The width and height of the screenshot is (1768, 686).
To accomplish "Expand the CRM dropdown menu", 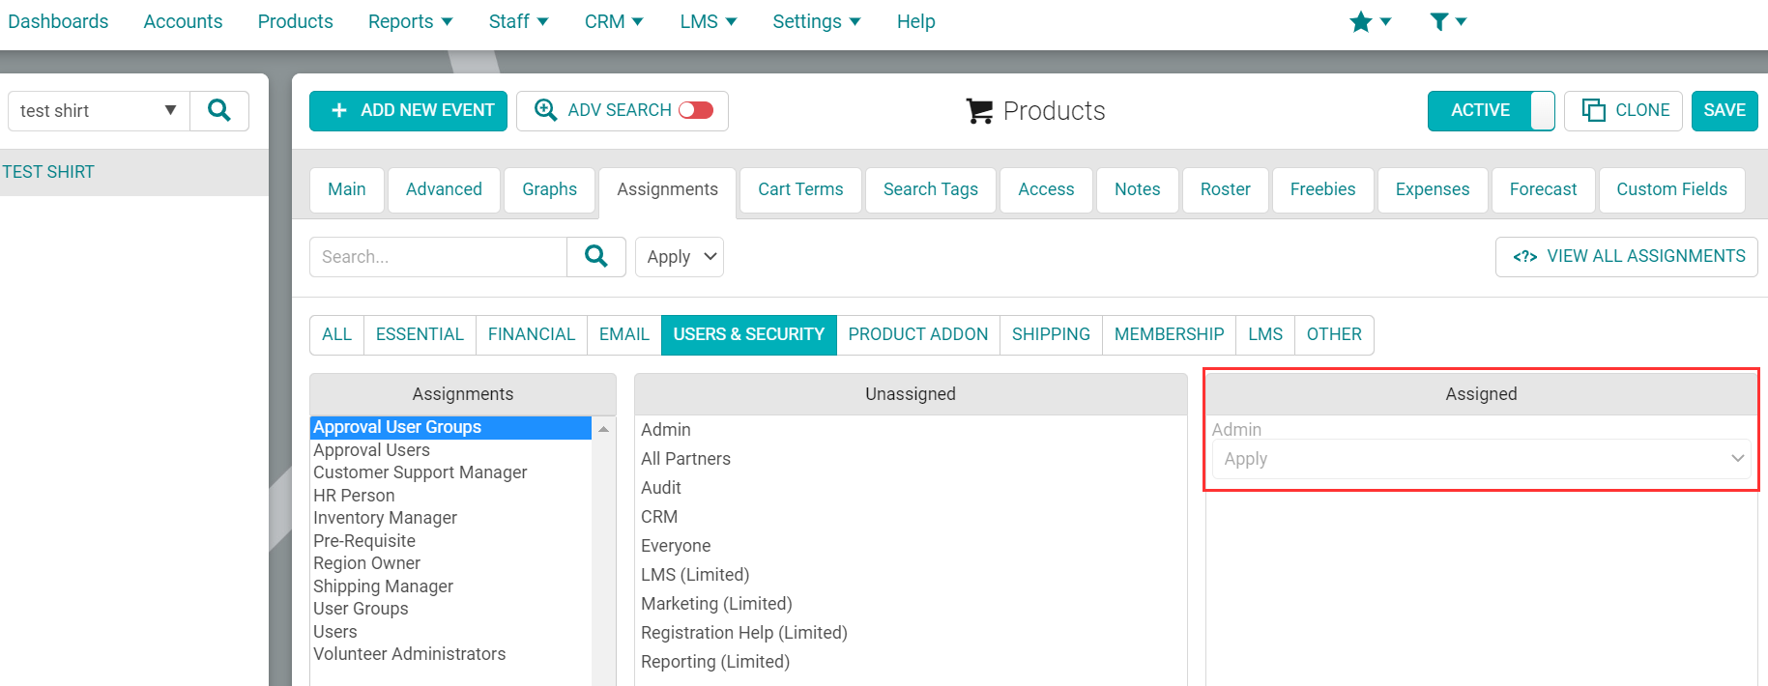I will pyautogui.click(x=614, y=21).
